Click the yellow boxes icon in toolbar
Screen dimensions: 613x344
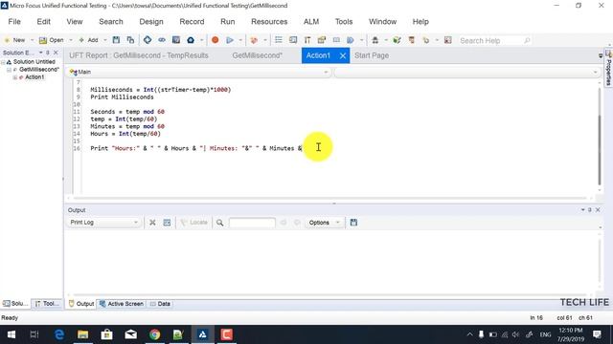pos(322,40)
